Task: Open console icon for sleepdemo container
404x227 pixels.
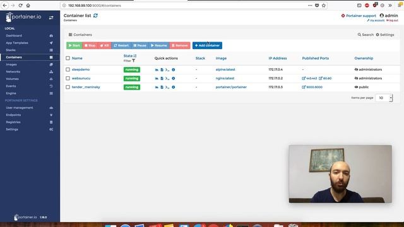Action: tap(167, 70)
